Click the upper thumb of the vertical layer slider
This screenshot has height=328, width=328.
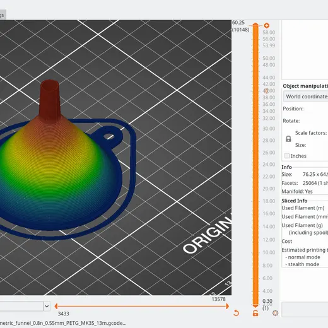(255, 25)
